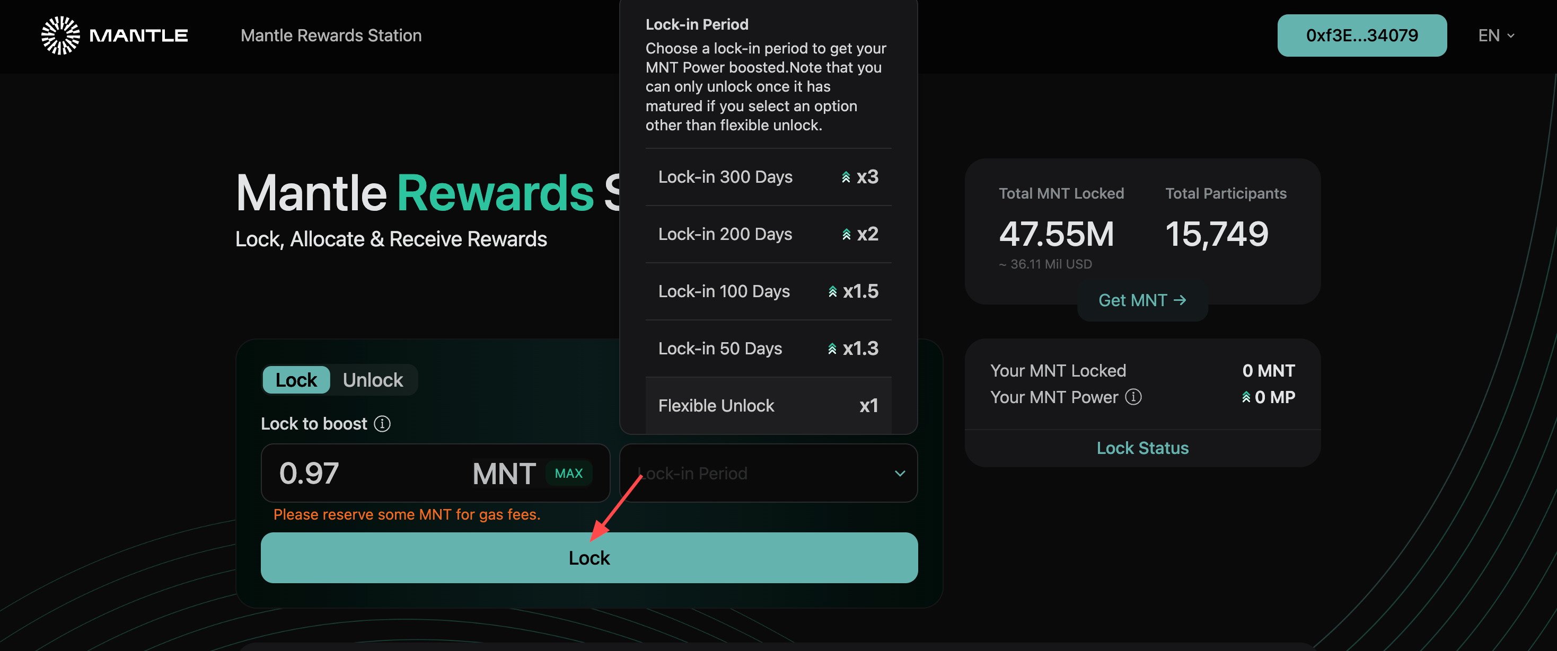The image size is (1557, 651).
Task: Choose Lock-in 50 Days option
Action: pyautogui.click(x=768, y=349)
